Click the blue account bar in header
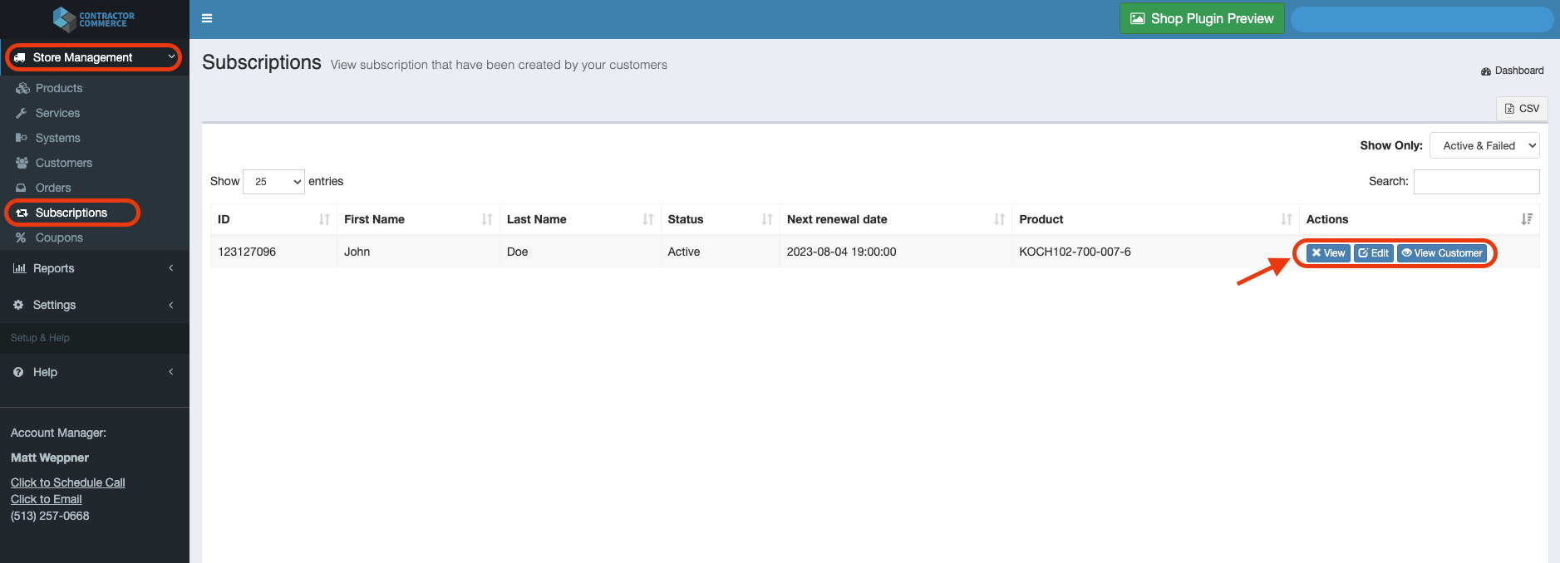 tap(1422, 19)
